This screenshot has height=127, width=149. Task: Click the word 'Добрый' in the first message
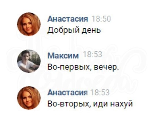click(x=63, y=30)
